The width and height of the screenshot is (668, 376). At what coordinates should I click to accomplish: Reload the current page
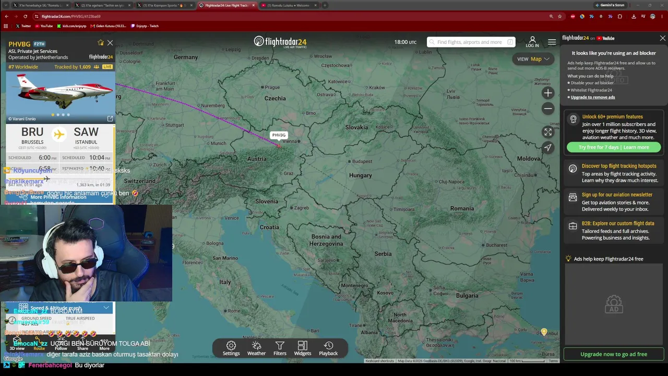point(25,16)
